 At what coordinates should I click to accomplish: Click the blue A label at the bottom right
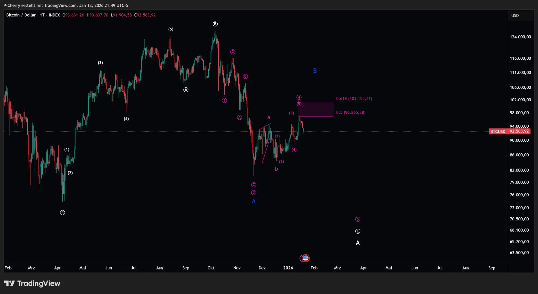coord(358,242)
